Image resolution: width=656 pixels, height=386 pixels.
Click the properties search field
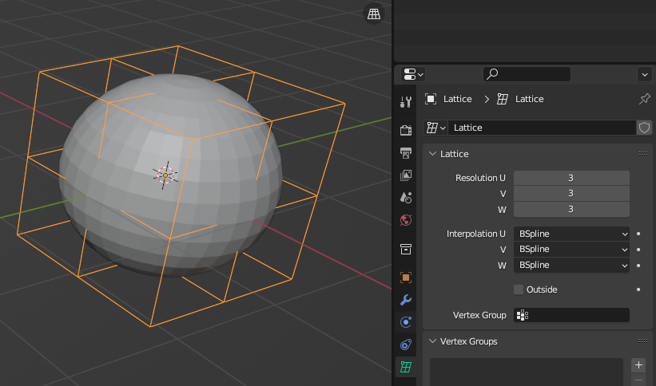click(x=527, y=74)
